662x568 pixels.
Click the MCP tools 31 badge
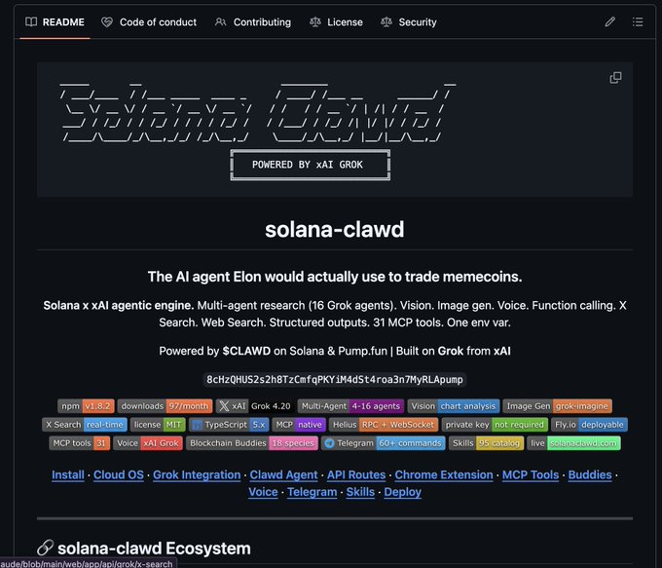click(x=80, y=443)
